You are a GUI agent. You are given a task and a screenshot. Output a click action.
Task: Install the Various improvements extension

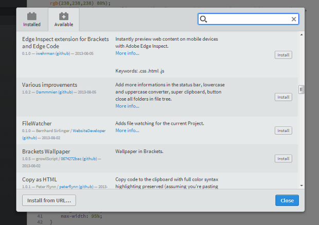click(283, 97)
